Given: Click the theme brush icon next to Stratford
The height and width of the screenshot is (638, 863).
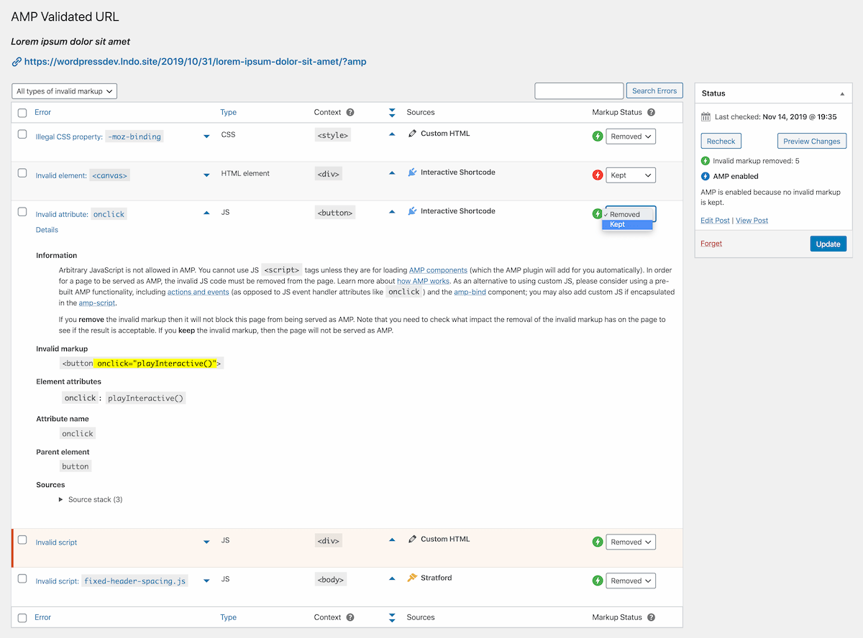Looking at the screenshot, I should click(x=412, y=578).
